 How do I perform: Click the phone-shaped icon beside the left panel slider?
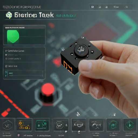click(6, 74)
